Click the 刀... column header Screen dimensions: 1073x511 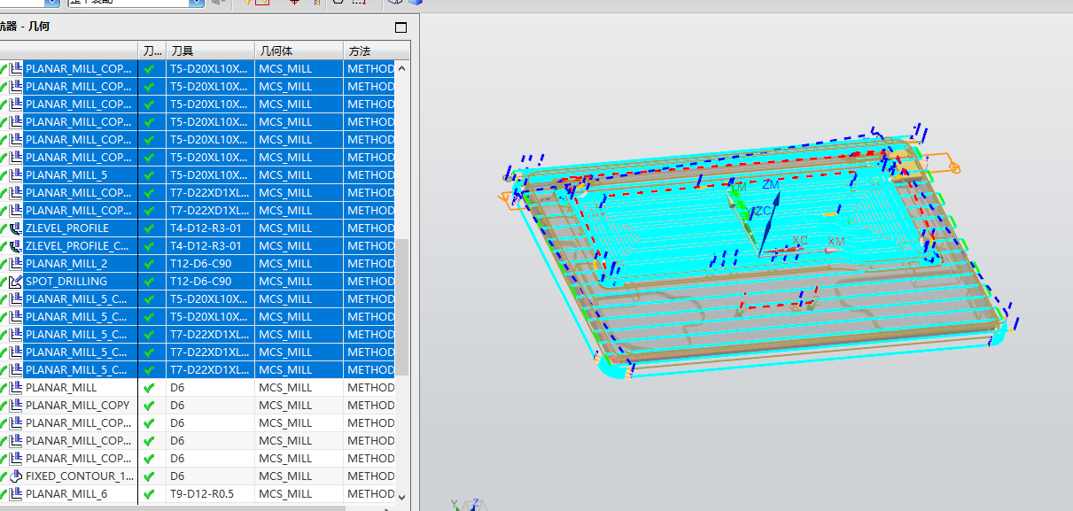(152, 50)
